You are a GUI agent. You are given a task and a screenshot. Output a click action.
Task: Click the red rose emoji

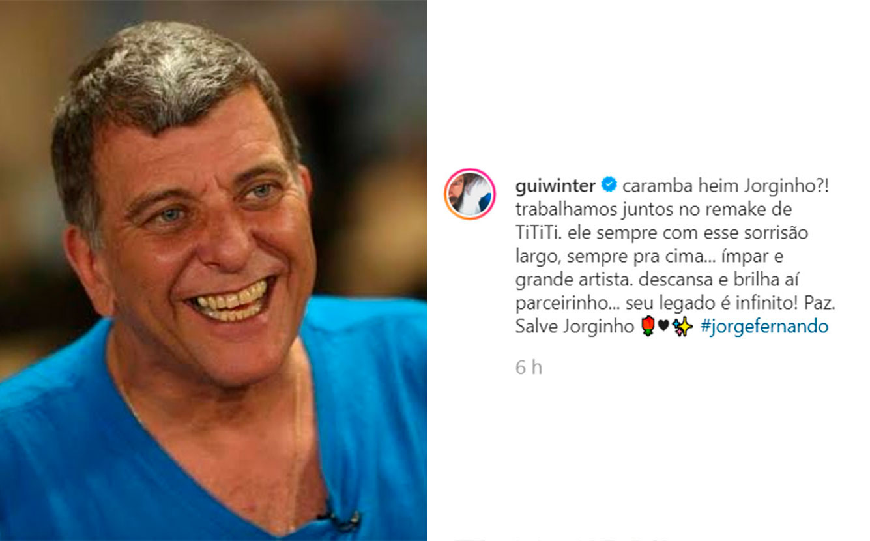tap(647, 327)
